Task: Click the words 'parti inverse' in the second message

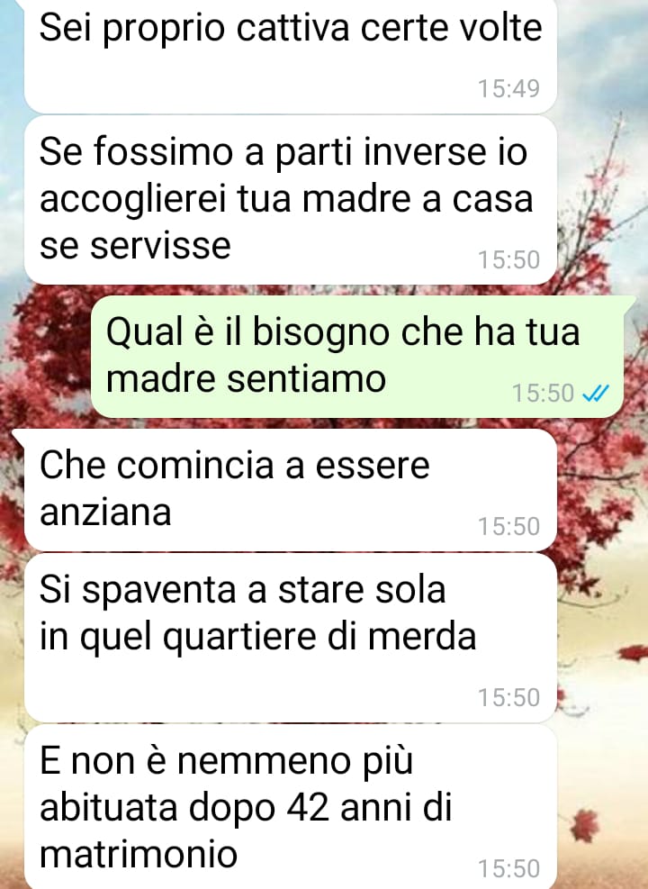Action: tap(382, 152)
